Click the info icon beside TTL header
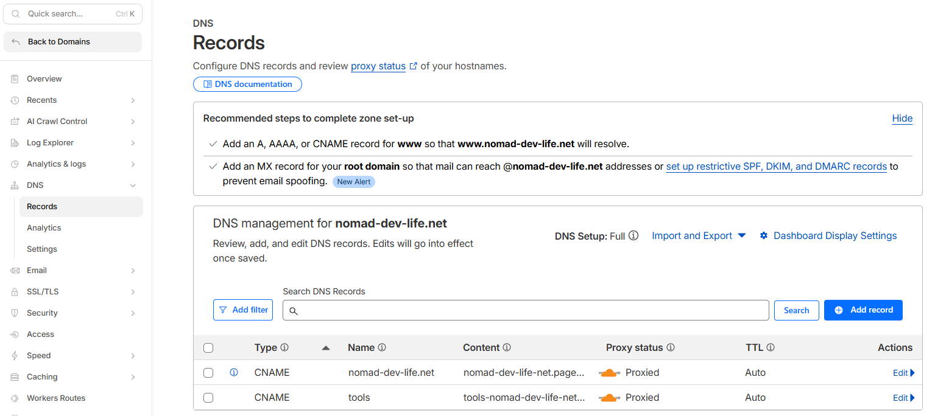The image size is (949, 416). coord(771,348)
